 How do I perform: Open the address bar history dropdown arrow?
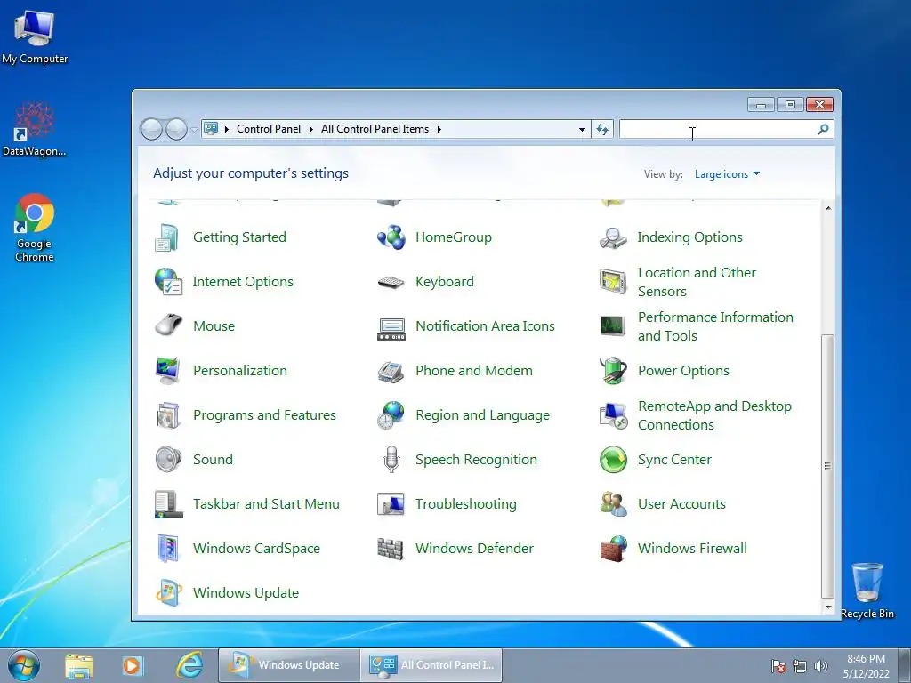pyautogui.click(x=582, y=130)
